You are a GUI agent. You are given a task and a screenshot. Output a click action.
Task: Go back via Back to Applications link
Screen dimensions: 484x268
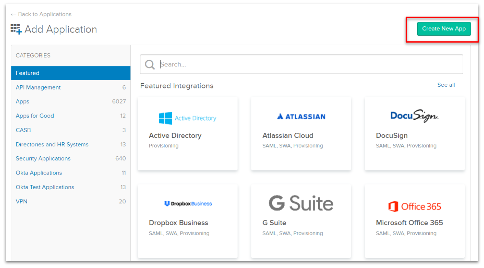(41, 14)
